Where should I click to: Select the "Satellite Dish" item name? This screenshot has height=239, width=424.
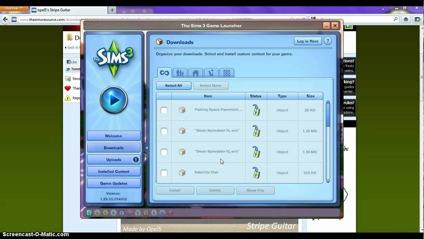(x=206, y=172)
